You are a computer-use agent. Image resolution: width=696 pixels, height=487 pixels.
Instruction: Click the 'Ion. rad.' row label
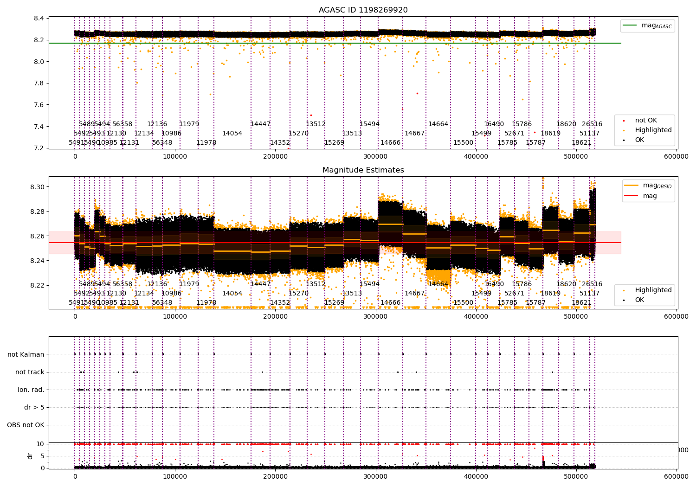[x=31, y=390]
